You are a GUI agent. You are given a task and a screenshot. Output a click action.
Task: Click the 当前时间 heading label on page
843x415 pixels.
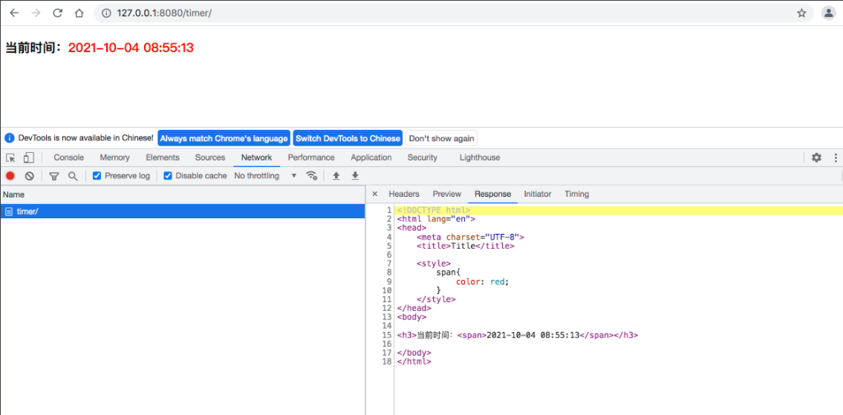tap(34, 48)
